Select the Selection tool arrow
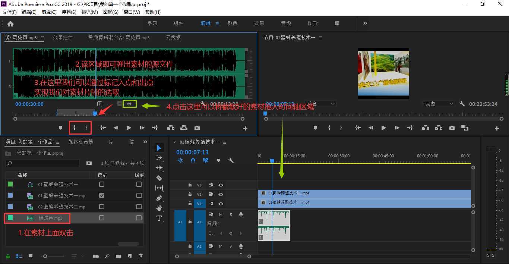 click(159, 148)
